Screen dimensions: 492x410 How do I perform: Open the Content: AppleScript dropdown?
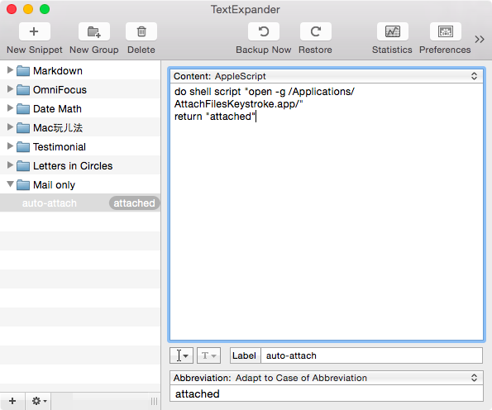coord(327,76)
